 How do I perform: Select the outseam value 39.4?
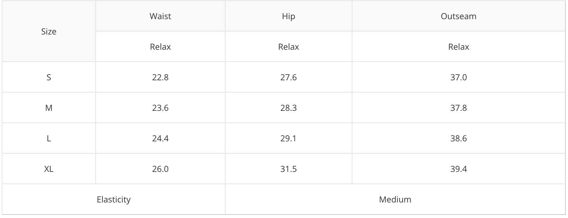tap(458, 169)
